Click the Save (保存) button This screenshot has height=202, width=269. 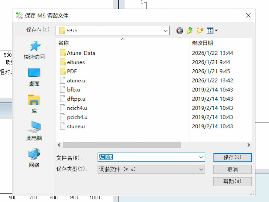[232, 157]
